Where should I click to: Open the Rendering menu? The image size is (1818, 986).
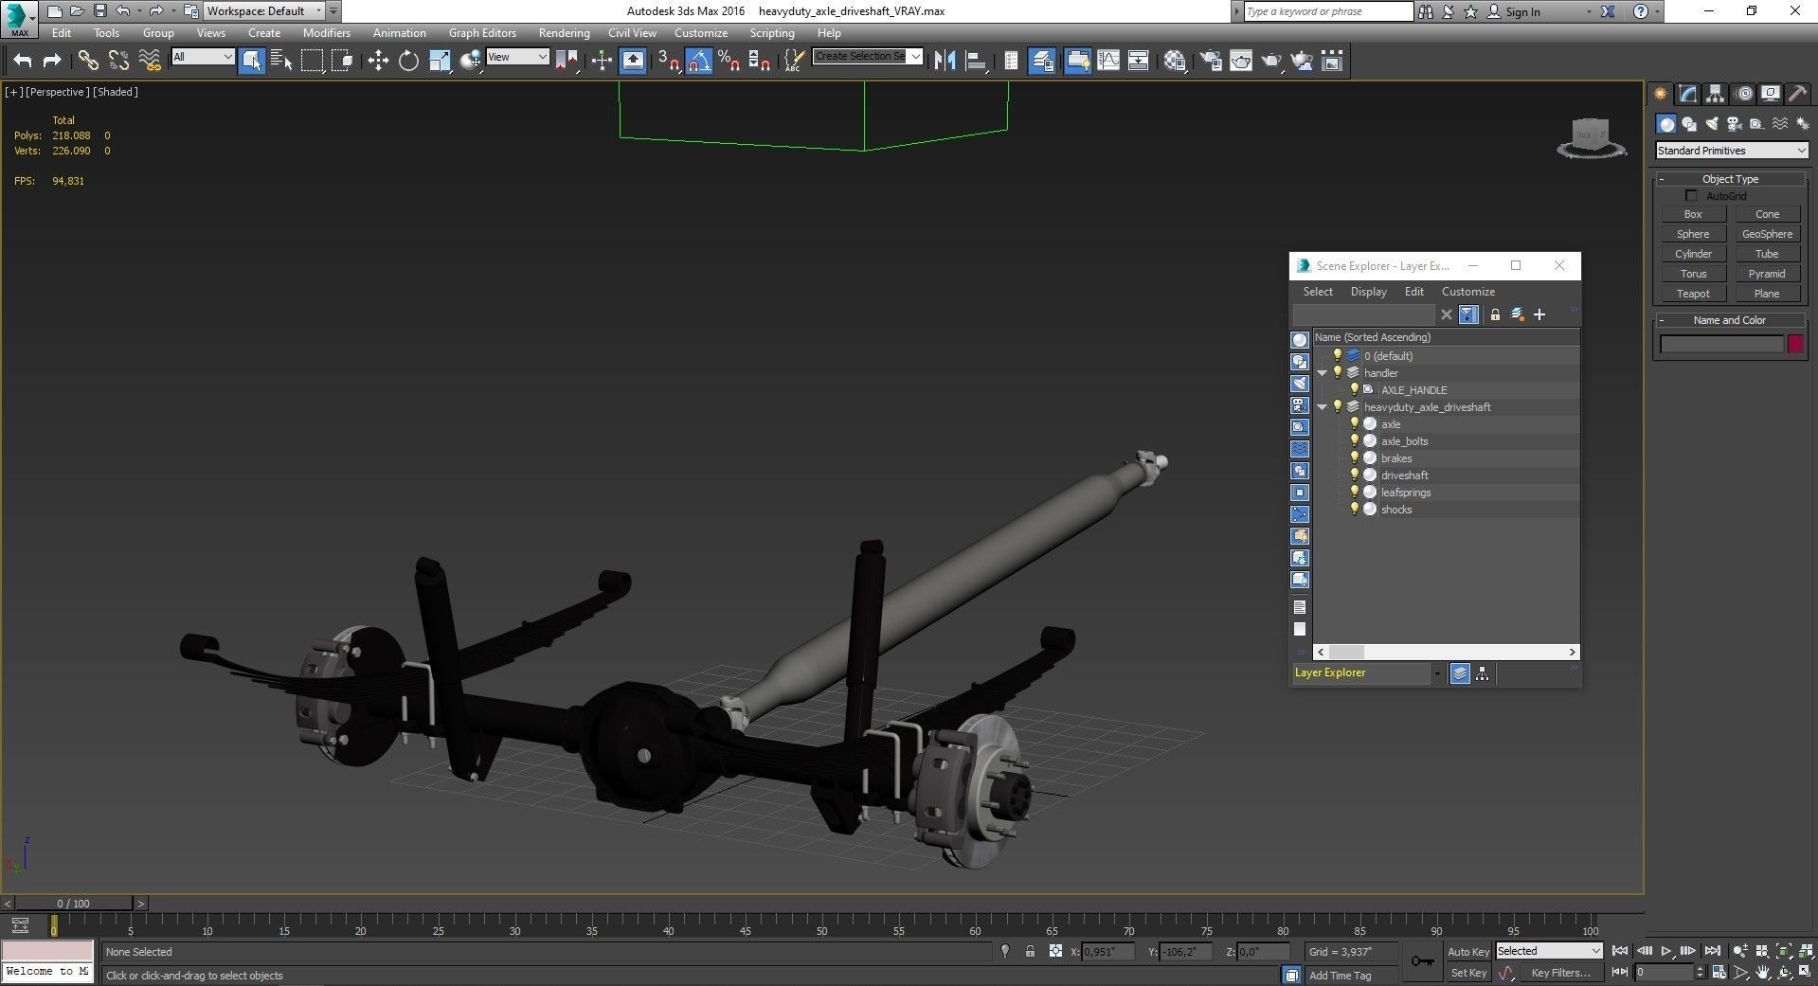pos(564,33)
